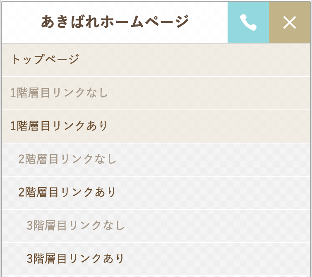Select 3階層目リンクなし nested item
This screenshot has height=277, width=312.
[x=156, y=226]
